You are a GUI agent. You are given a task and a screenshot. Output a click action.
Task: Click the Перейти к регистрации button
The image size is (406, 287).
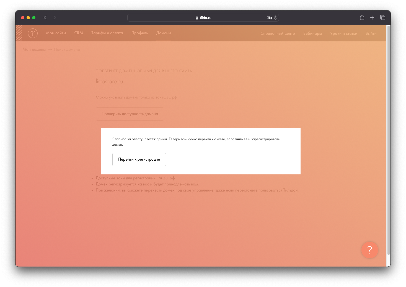click(139, 160)
